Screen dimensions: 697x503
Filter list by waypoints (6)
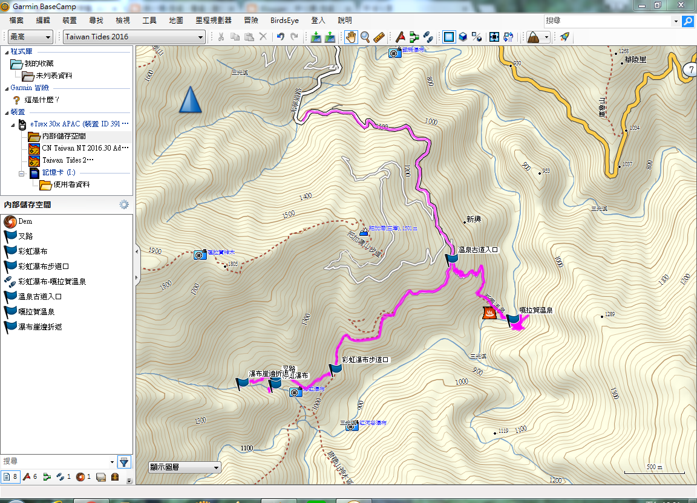[30, 477]
